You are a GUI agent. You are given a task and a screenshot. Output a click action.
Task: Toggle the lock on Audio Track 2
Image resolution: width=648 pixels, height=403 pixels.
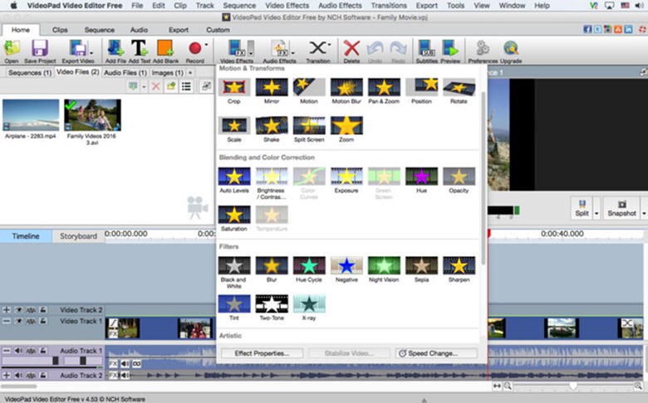click(x=43, y=376)
